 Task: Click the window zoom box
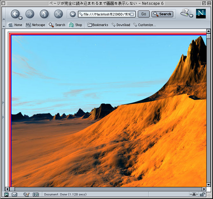coord(204,3)
